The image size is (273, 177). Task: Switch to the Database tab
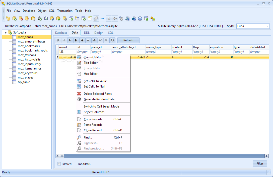tap(61, 32)
